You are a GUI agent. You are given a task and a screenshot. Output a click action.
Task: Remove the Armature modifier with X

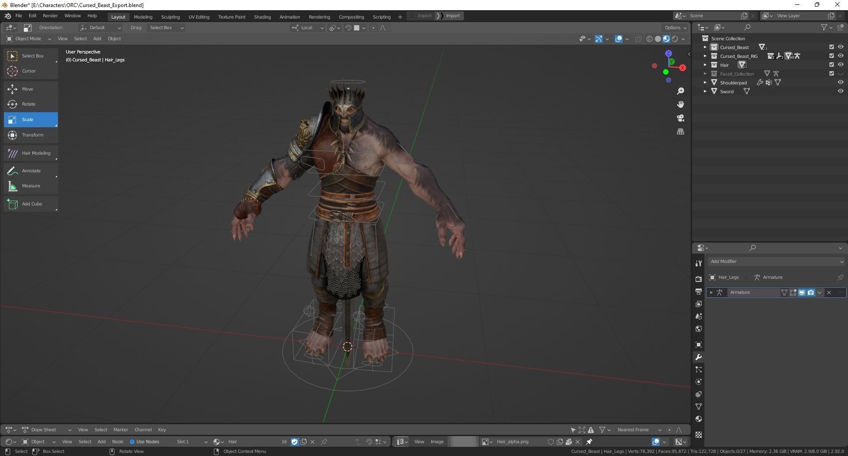click(x=829, y=293)
